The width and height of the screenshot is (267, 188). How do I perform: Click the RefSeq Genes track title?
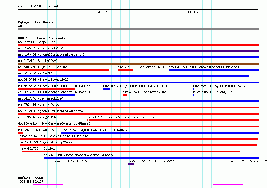click(x=30, y=178)
